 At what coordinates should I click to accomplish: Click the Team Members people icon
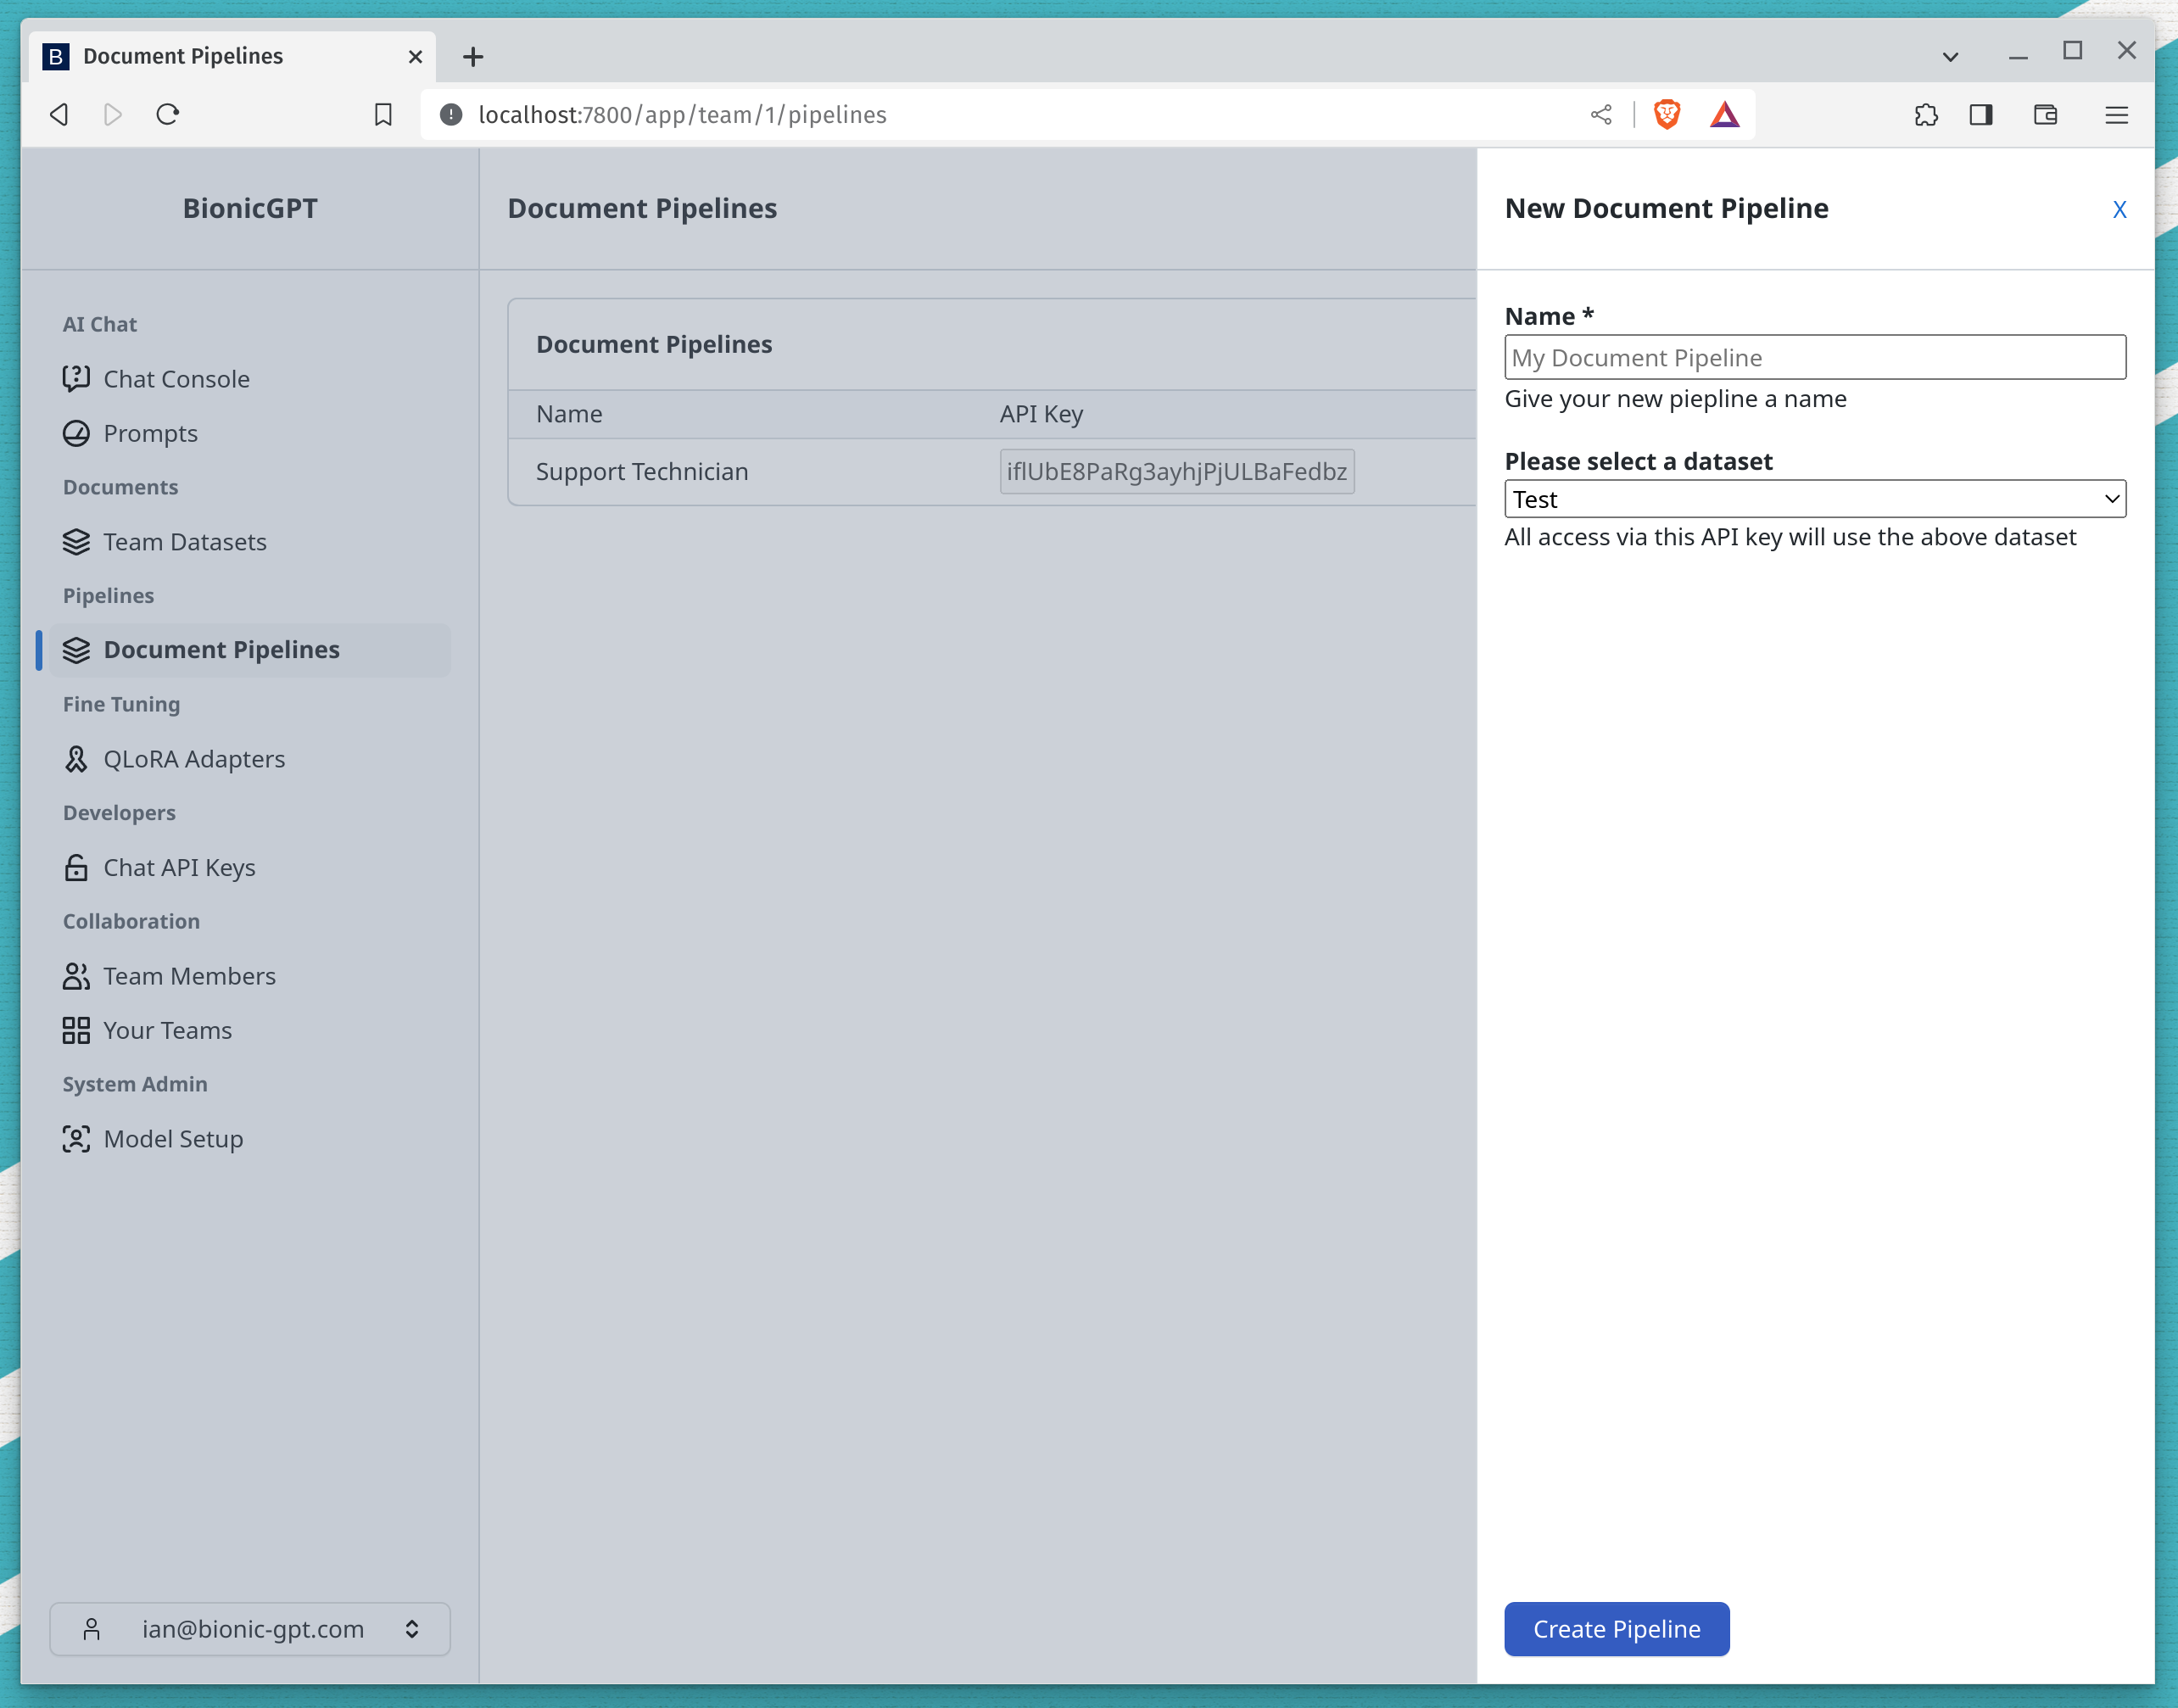click(x=76, y=976)
